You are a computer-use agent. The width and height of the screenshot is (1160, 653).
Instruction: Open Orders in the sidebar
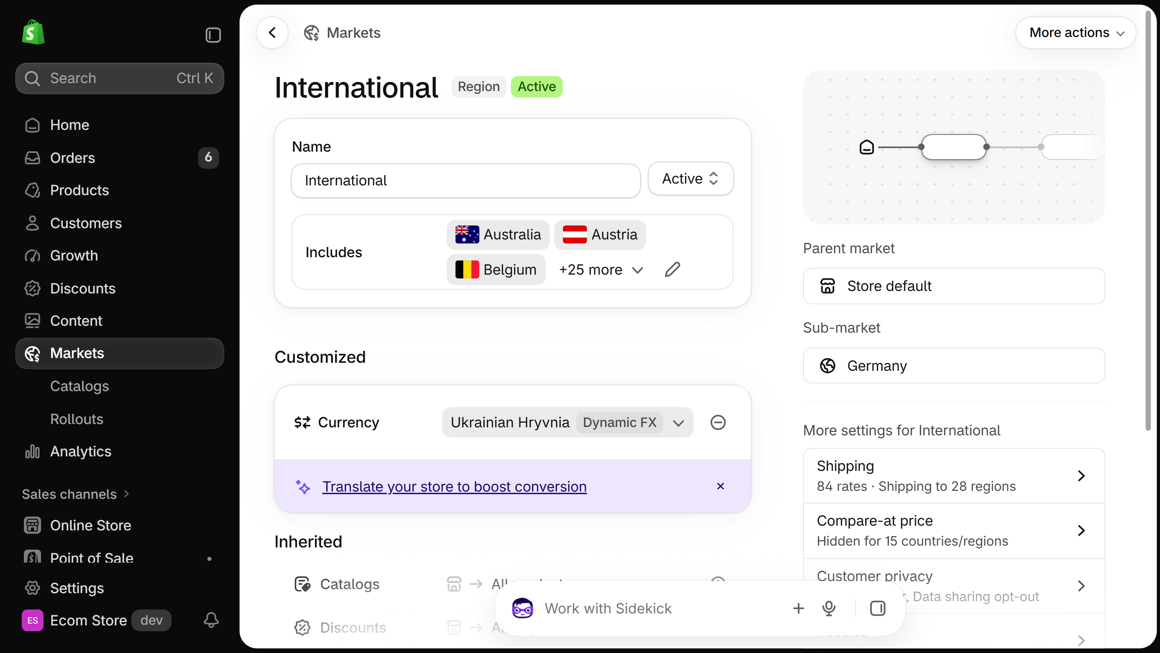coord(120,157)
